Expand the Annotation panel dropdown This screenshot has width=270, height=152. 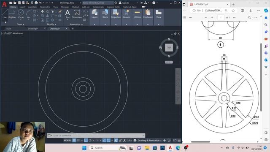pos(76,24)
